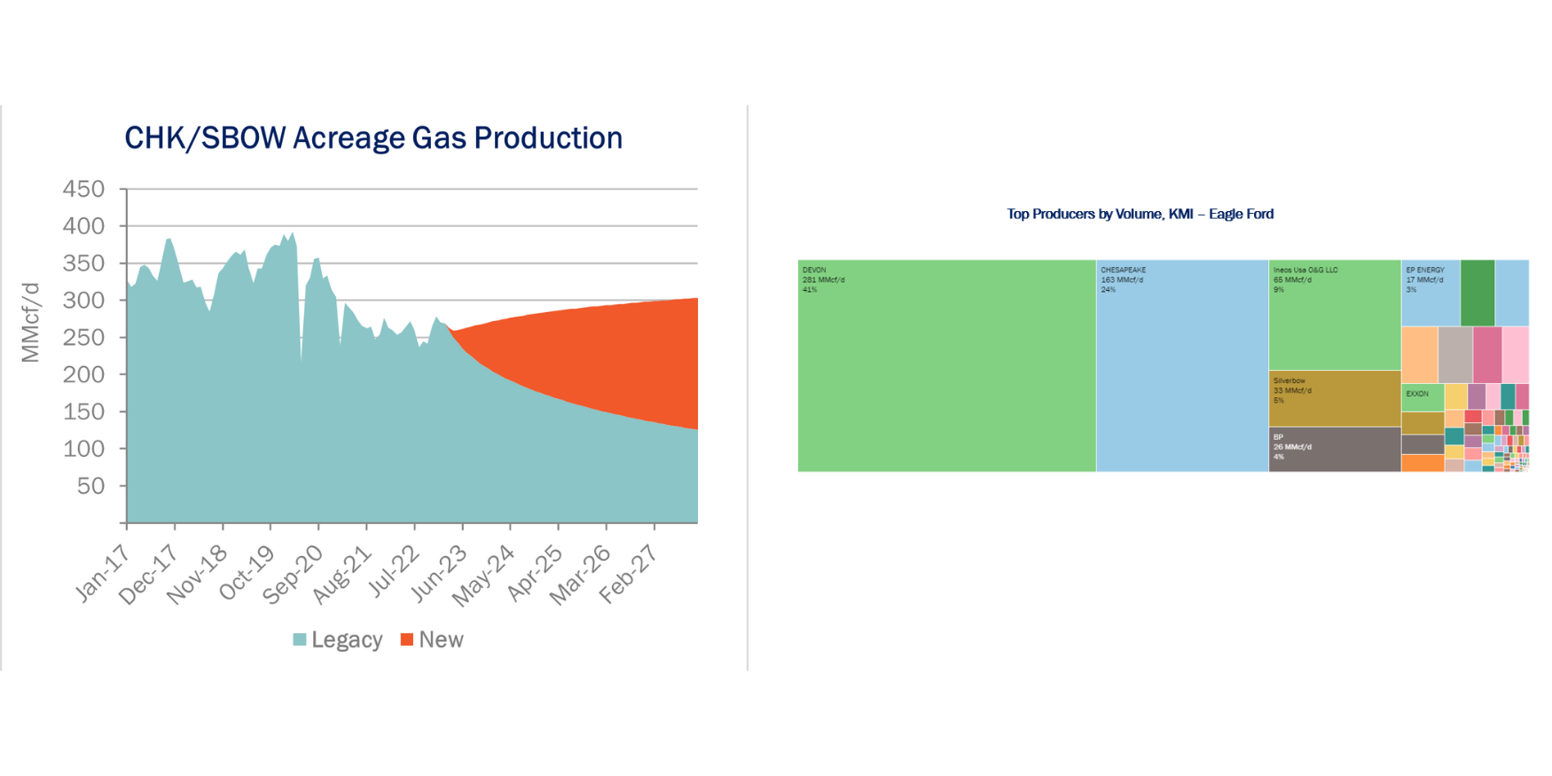Click the Dec-17 x-axis date label

[148, 575]
